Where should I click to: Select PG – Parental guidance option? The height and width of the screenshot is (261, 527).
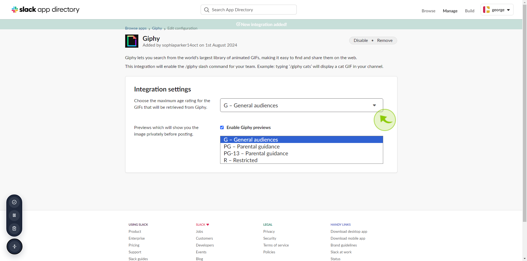pyautogui.click(x=301, y=147)
